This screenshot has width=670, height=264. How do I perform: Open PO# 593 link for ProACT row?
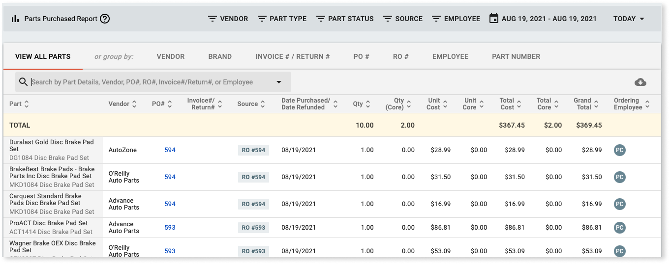click(x=170, y=228)
